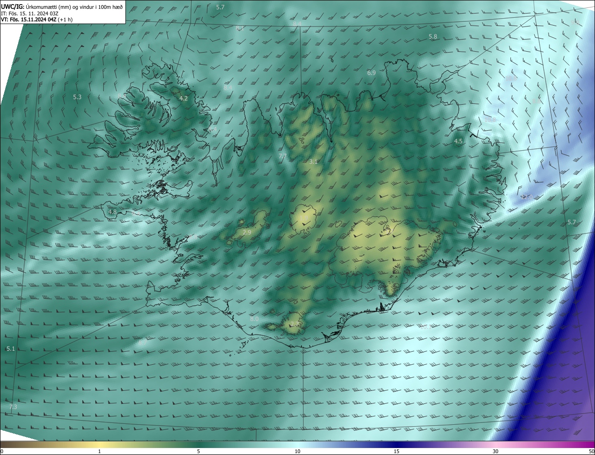Click the 5.1 value on the map

tap(11, 349)
